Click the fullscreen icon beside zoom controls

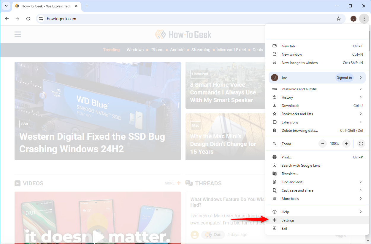point(361,144)
